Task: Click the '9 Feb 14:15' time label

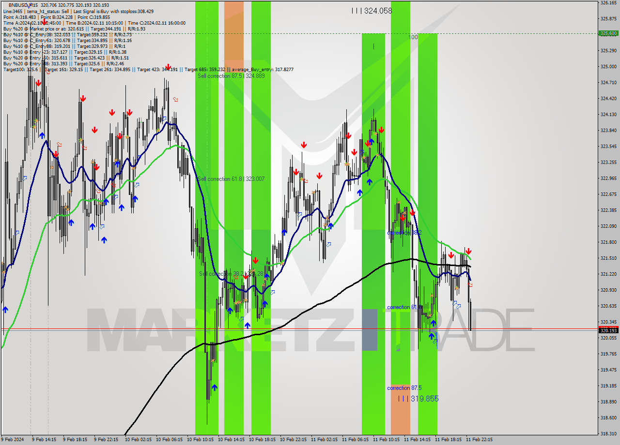Action: click(44, 440)
